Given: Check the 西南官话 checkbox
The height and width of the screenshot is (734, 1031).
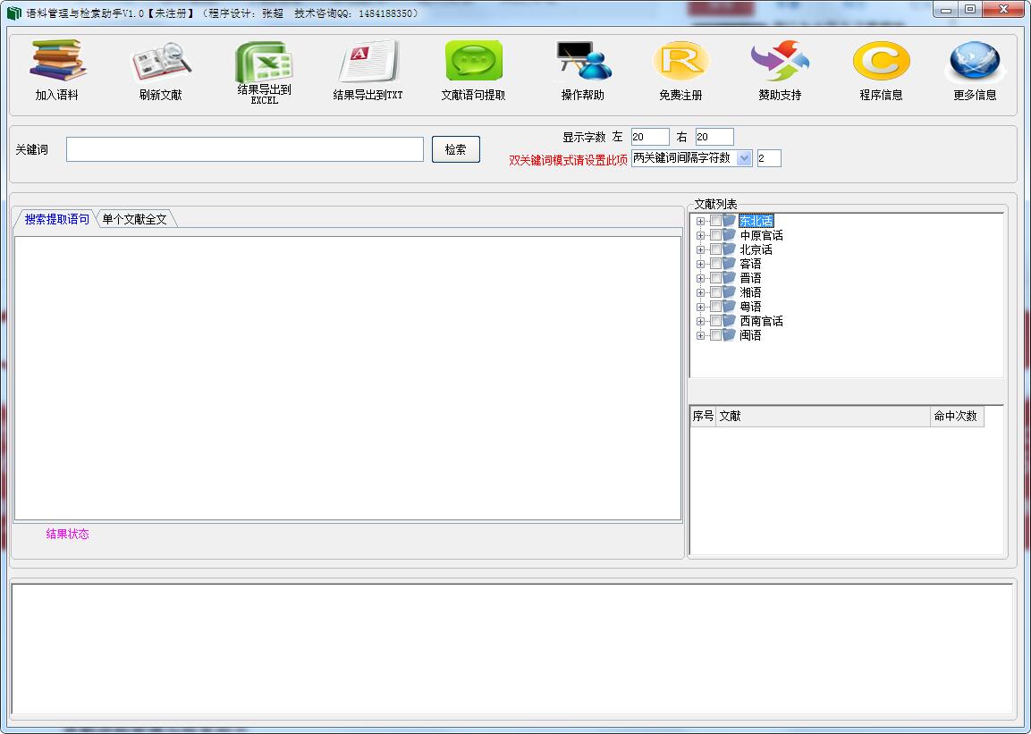Looking at the screenshot, I should (715, 321).
